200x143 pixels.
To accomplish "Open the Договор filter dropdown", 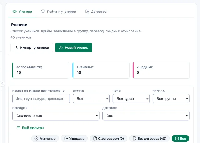I will click(146, 116).
